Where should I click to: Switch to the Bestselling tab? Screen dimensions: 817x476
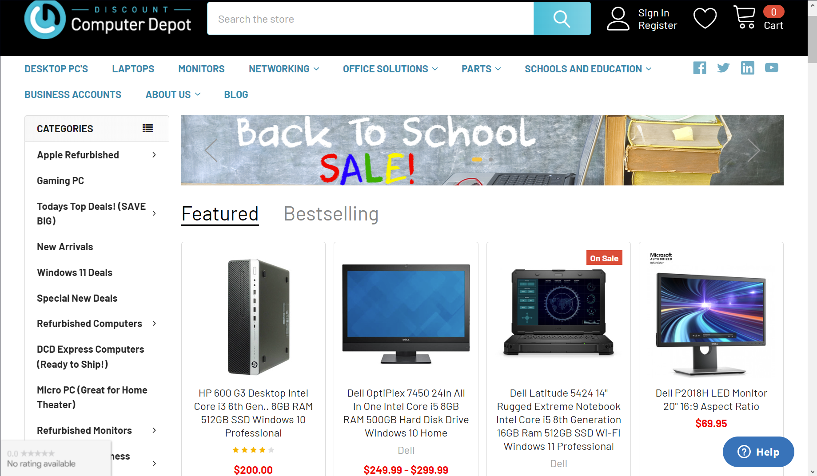tap(331, 214)
